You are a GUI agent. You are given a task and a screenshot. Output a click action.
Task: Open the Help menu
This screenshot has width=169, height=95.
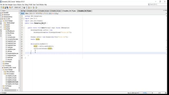tap(45, 5)
